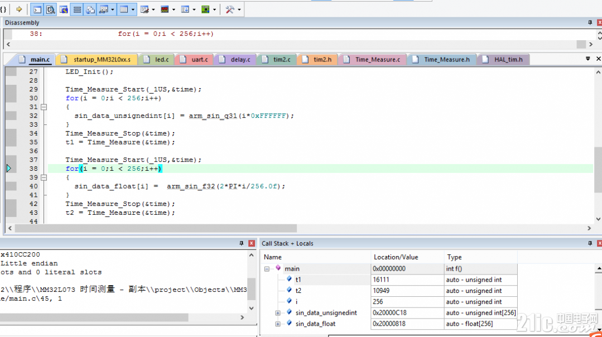This screenshot has height=337, width=602.
Task: Open the Memory Windows dropdown arrow
Action: pos(133,9)
